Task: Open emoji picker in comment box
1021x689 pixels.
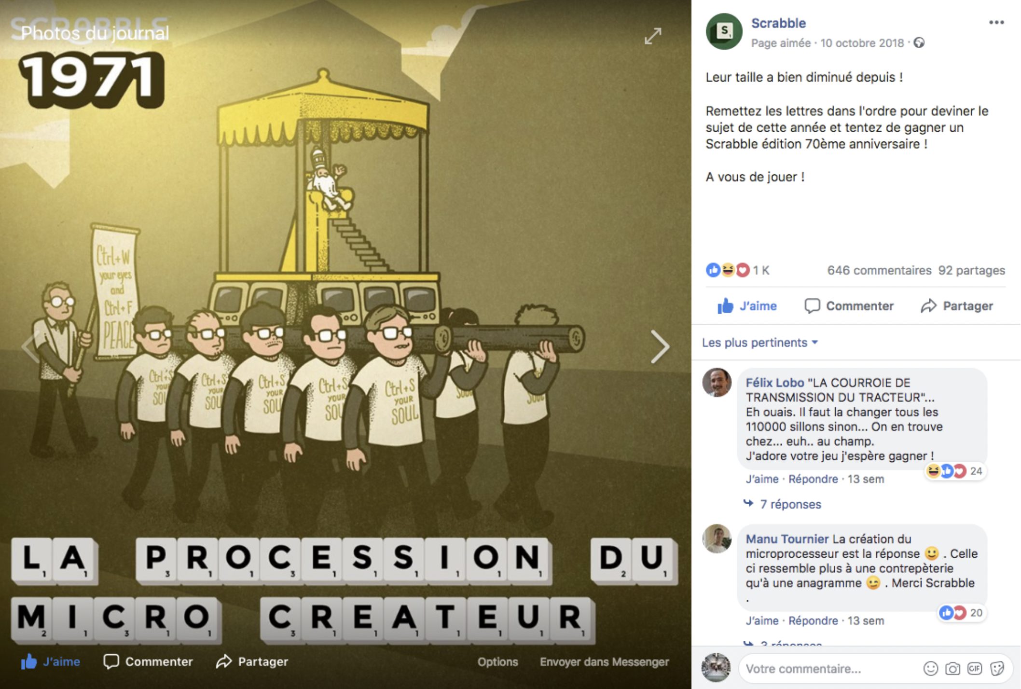Action: [x=930, y=668]
